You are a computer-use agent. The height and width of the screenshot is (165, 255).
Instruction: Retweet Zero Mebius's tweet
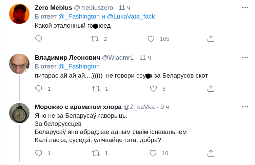[95, 39]
